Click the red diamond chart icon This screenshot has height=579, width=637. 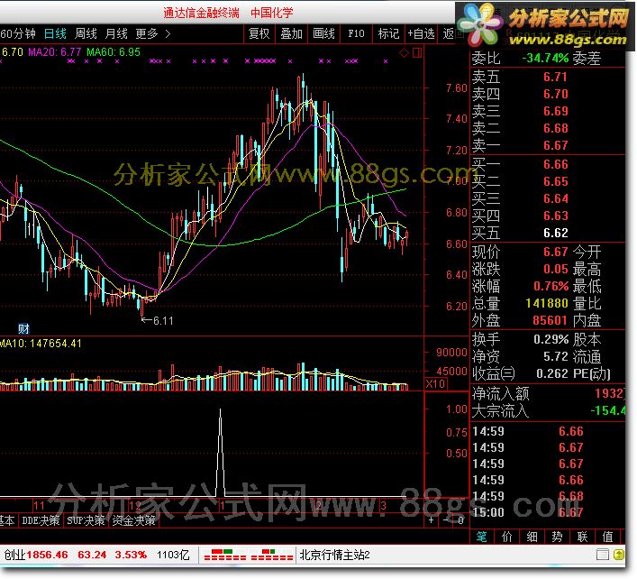(x=404, y=52)
